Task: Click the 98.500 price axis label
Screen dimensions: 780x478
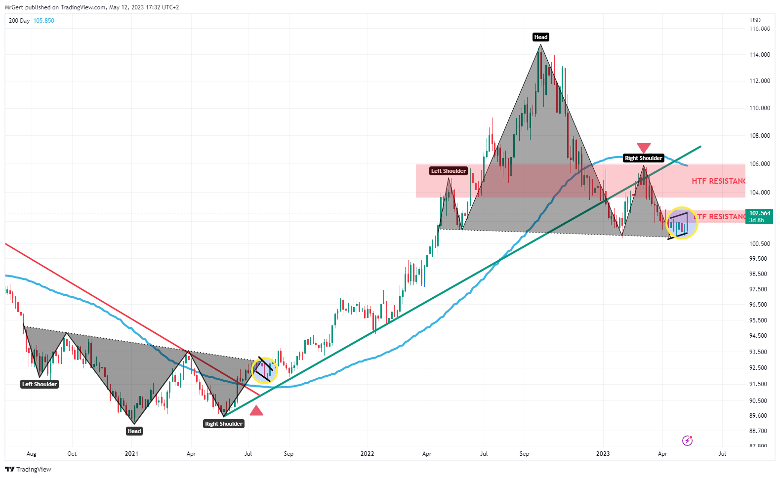Action: (x=758, y=274)
